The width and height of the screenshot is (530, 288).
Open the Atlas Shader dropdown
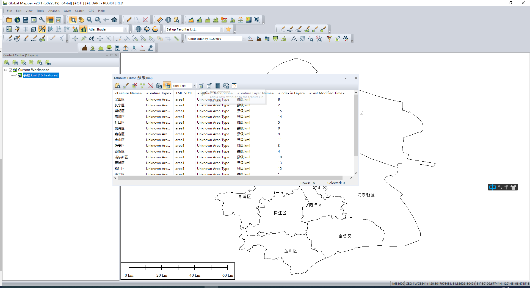click(x=125, y=29)
